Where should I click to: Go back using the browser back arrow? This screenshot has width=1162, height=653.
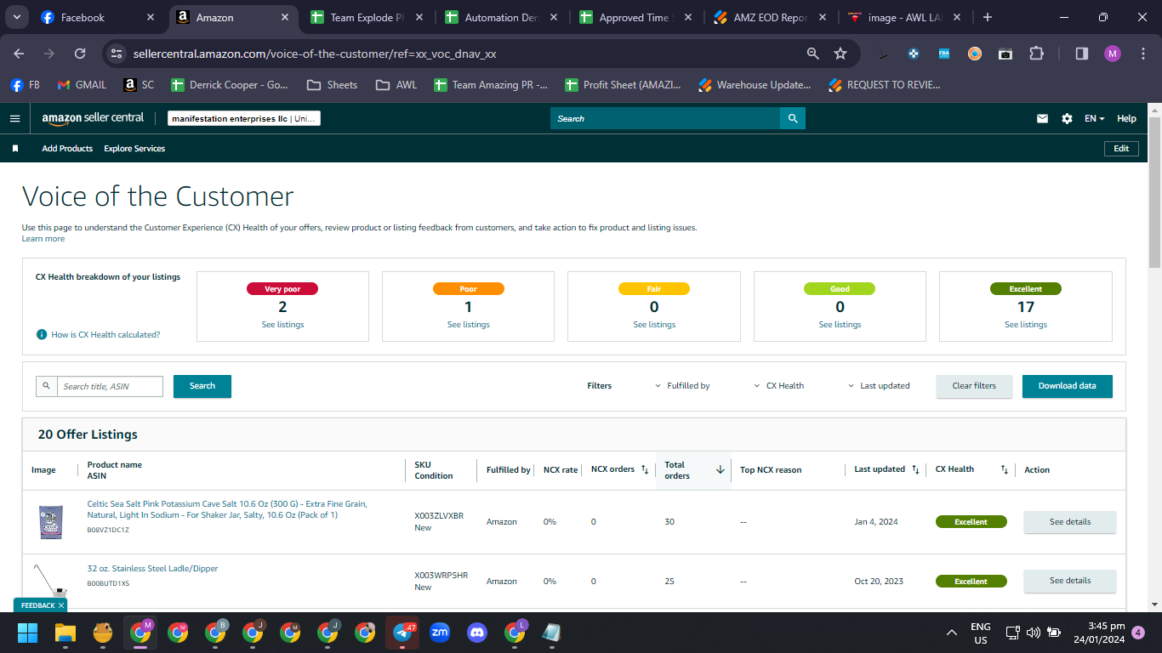point(20,54)
